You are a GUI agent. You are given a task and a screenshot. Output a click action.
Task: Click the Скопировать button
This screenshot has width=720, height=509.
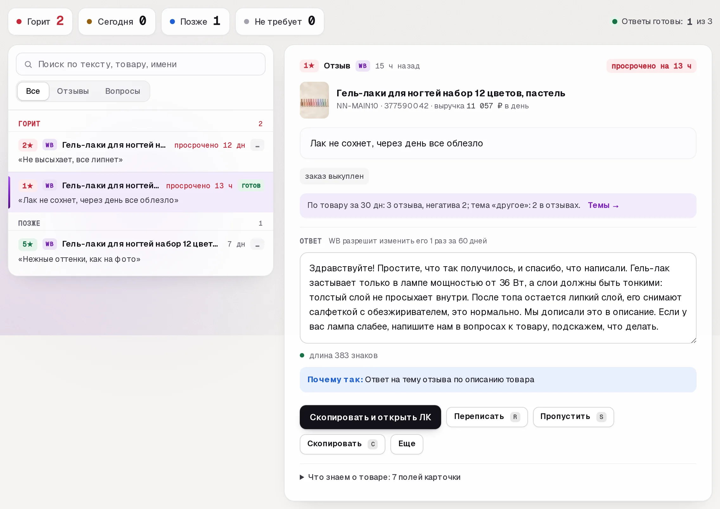[x=343, y=444]
